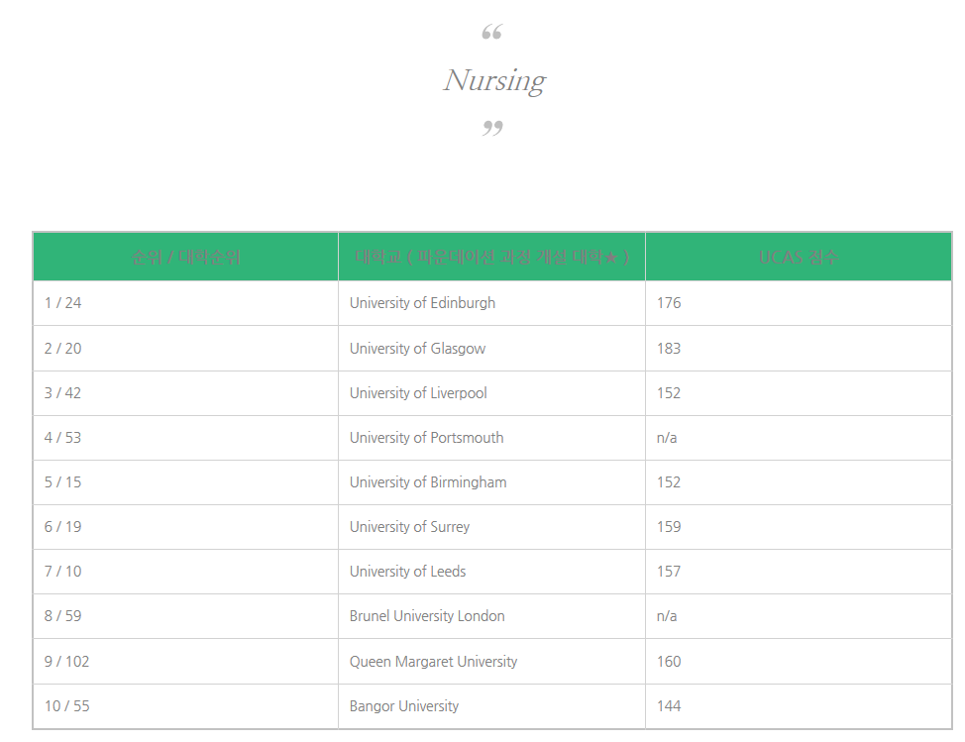Click the 대학교 column header

491,257
